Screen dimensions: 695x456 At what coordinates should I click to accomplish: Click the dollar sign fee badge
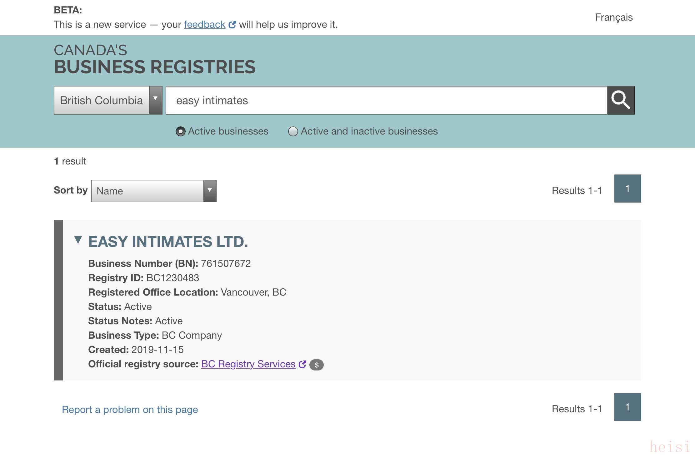317,365
